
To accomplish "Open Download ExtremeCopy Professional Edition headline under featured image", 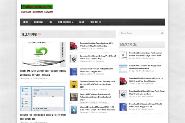I will tap(43, 73).
